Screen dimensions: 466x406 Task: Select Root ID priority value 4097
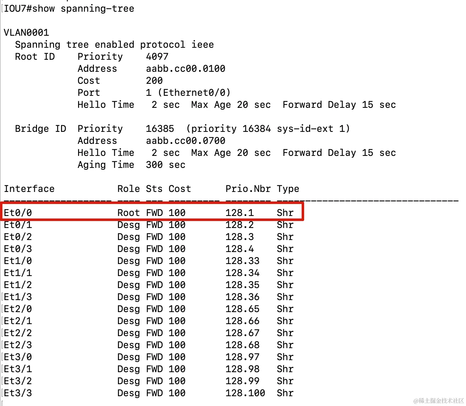157,57
